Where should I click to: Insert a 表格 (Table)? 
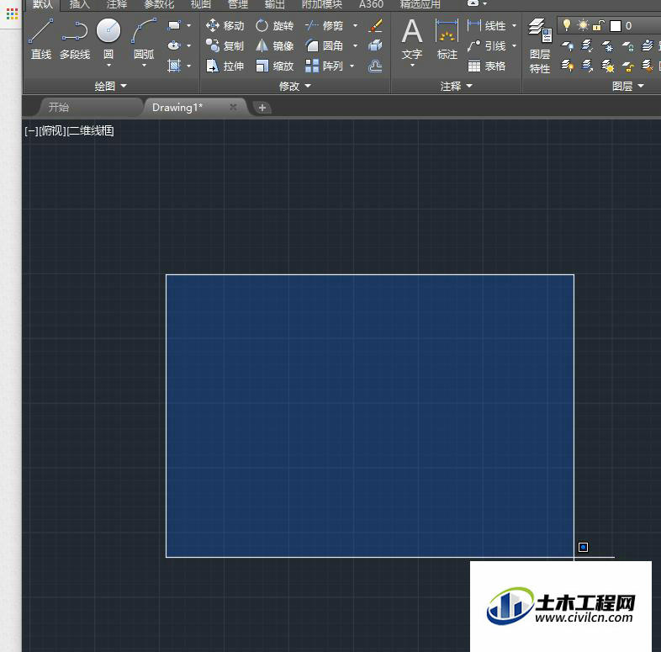[x=487, y=66]
